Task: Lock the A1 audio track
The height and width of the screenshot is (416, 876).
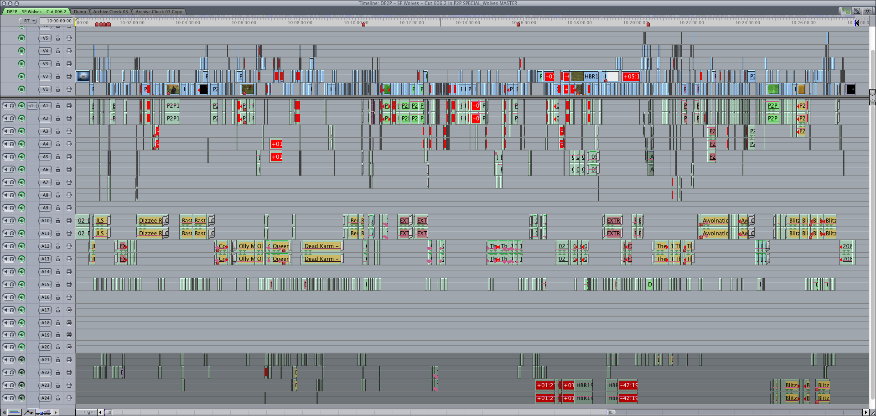Action: pos(58,106)
